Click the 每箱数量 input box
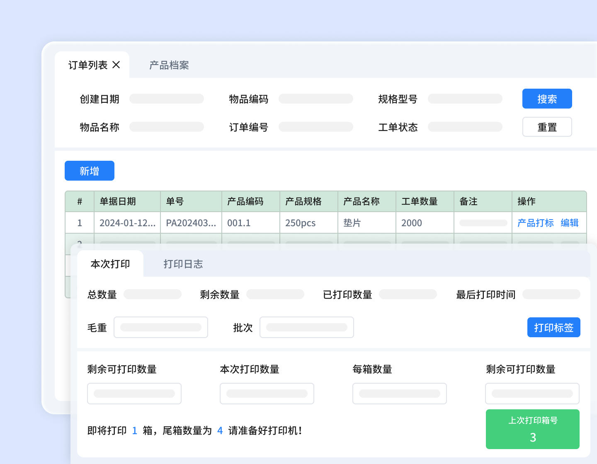The image size is (597, 464). pos(400,394)
